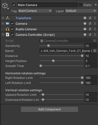Open Camera component more options menu
Viewport: 98px width, 125px height.
click(x=95, y=23)
